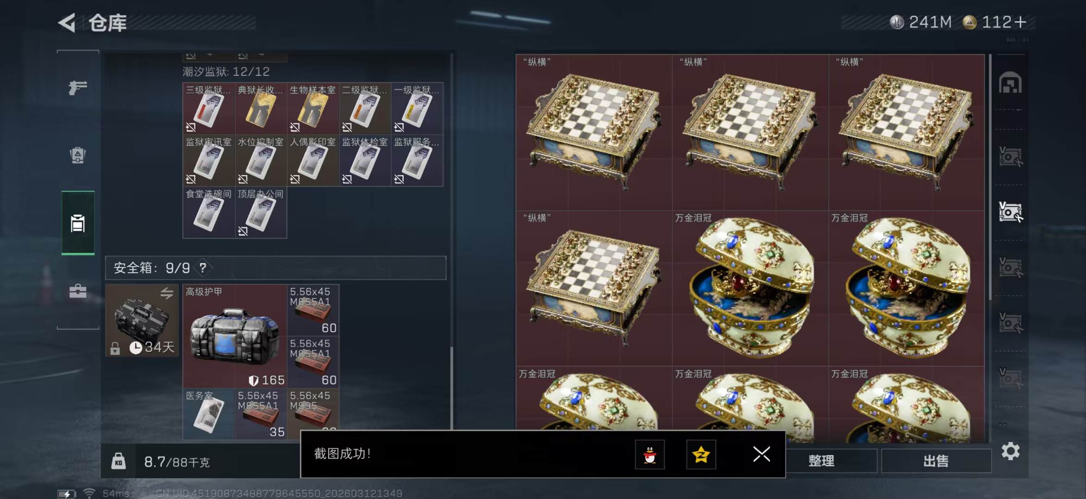Screen dimensions: 1086x499
Task: Open the weapons category pistol icon
Action: tap(78, 87)
